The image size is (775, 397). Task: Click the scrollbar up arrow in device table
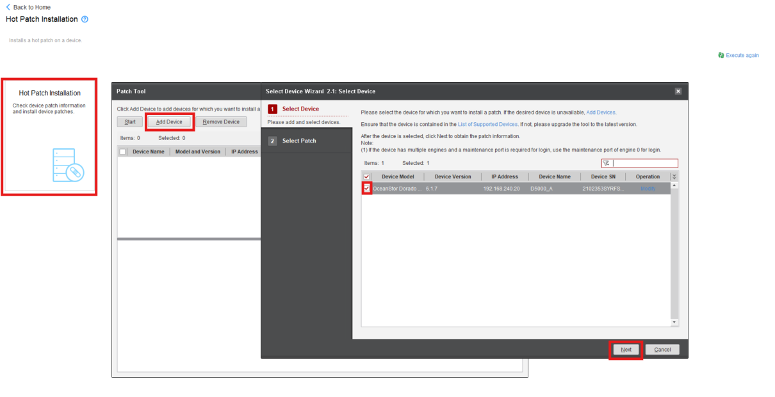pyautogui.click(x=674, y=185)
